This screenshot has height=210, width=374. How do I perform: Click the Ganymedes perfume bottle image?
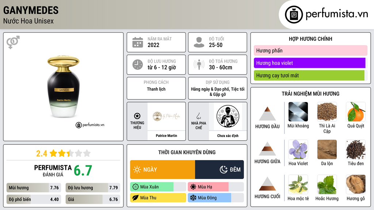[x=64, y=87]
